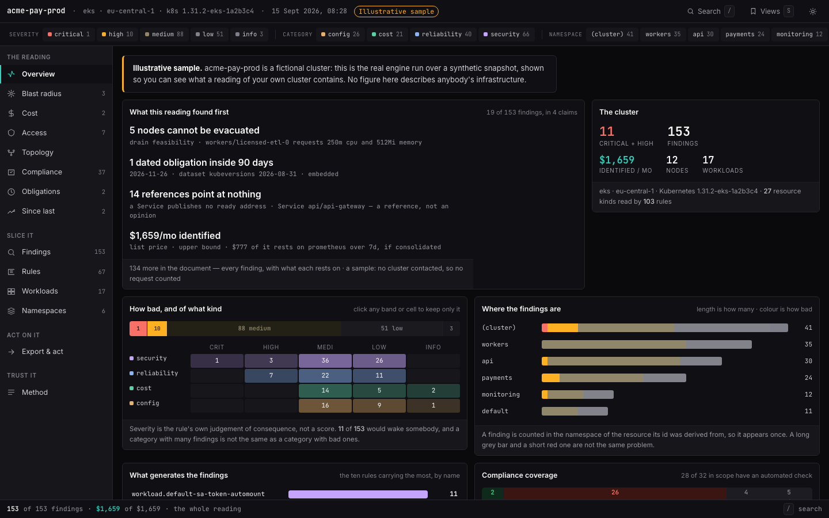Screen dimensions: 829x518
Task: Click the Obligations clock icon
Action: pyautogui.click(x=11, y=192)
